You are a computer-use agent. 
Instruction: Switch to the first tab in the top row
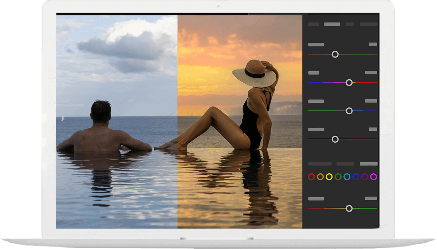point(314,24)
